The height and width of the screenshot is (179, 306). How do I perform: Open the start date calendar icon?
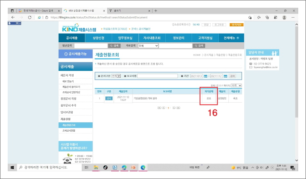point(206,76)
